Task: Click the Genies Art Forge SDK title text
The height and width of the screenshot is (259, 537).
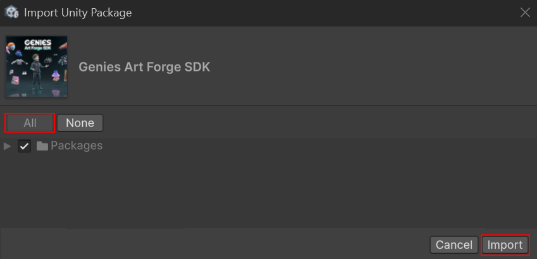Action: [144, 67]
